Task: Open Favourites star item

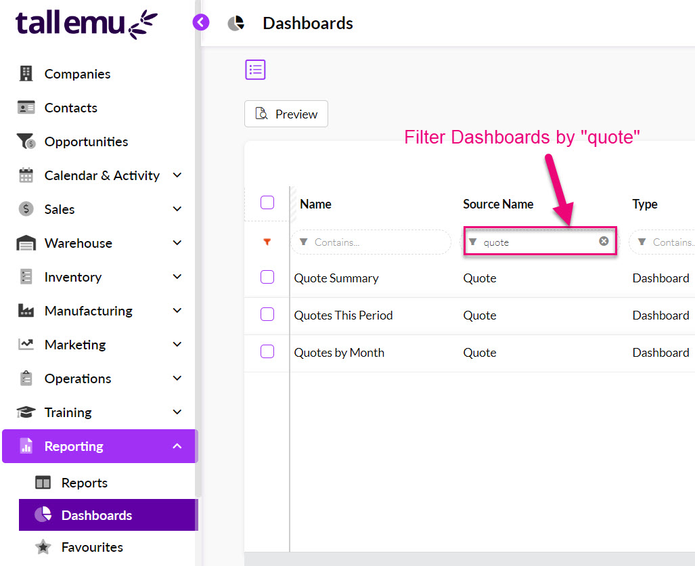Action: coord(92,547)
